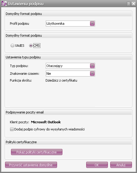Click the Microsoft Outlook client label

[46, 122]
